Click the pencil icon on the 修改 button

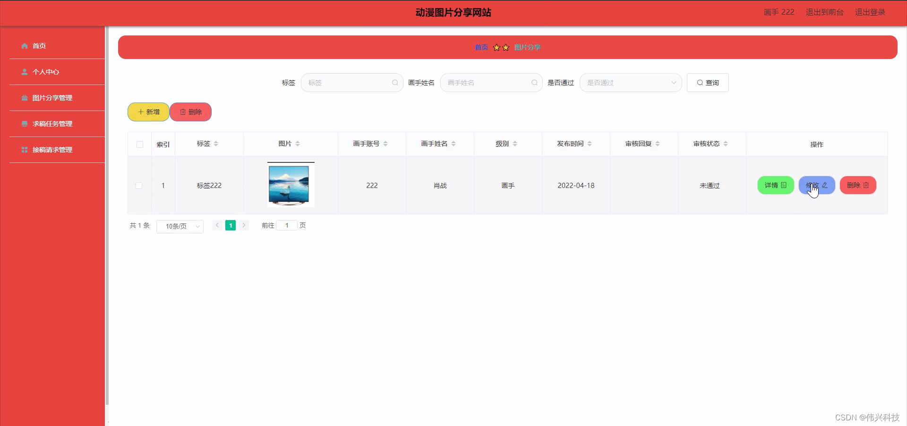pyautogui.click(x=825, y=185)
